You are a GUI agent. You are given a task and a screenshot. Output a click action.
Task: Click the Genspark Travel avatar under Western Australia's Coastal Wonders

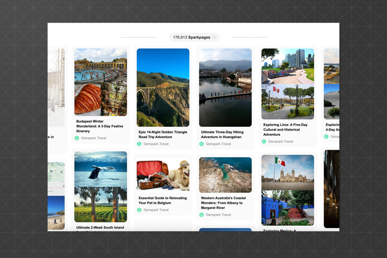[x=201, y=215]
